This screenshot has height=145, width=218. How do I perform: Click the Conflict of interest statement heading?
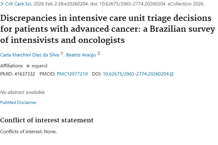coord(47,120)
